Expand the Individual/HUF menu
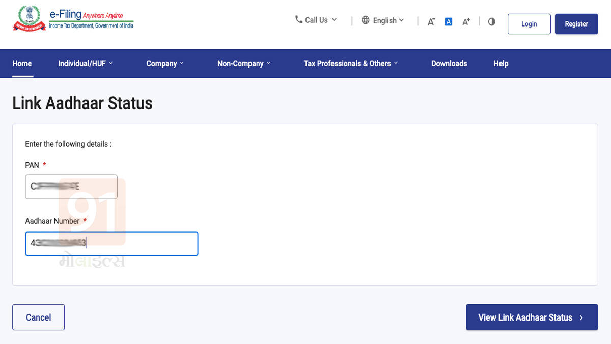 point(85,63)
